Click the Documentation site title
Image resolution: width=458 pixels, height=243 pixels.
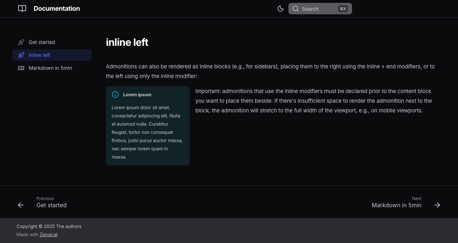pyautogui.click(x=57, y=9)
